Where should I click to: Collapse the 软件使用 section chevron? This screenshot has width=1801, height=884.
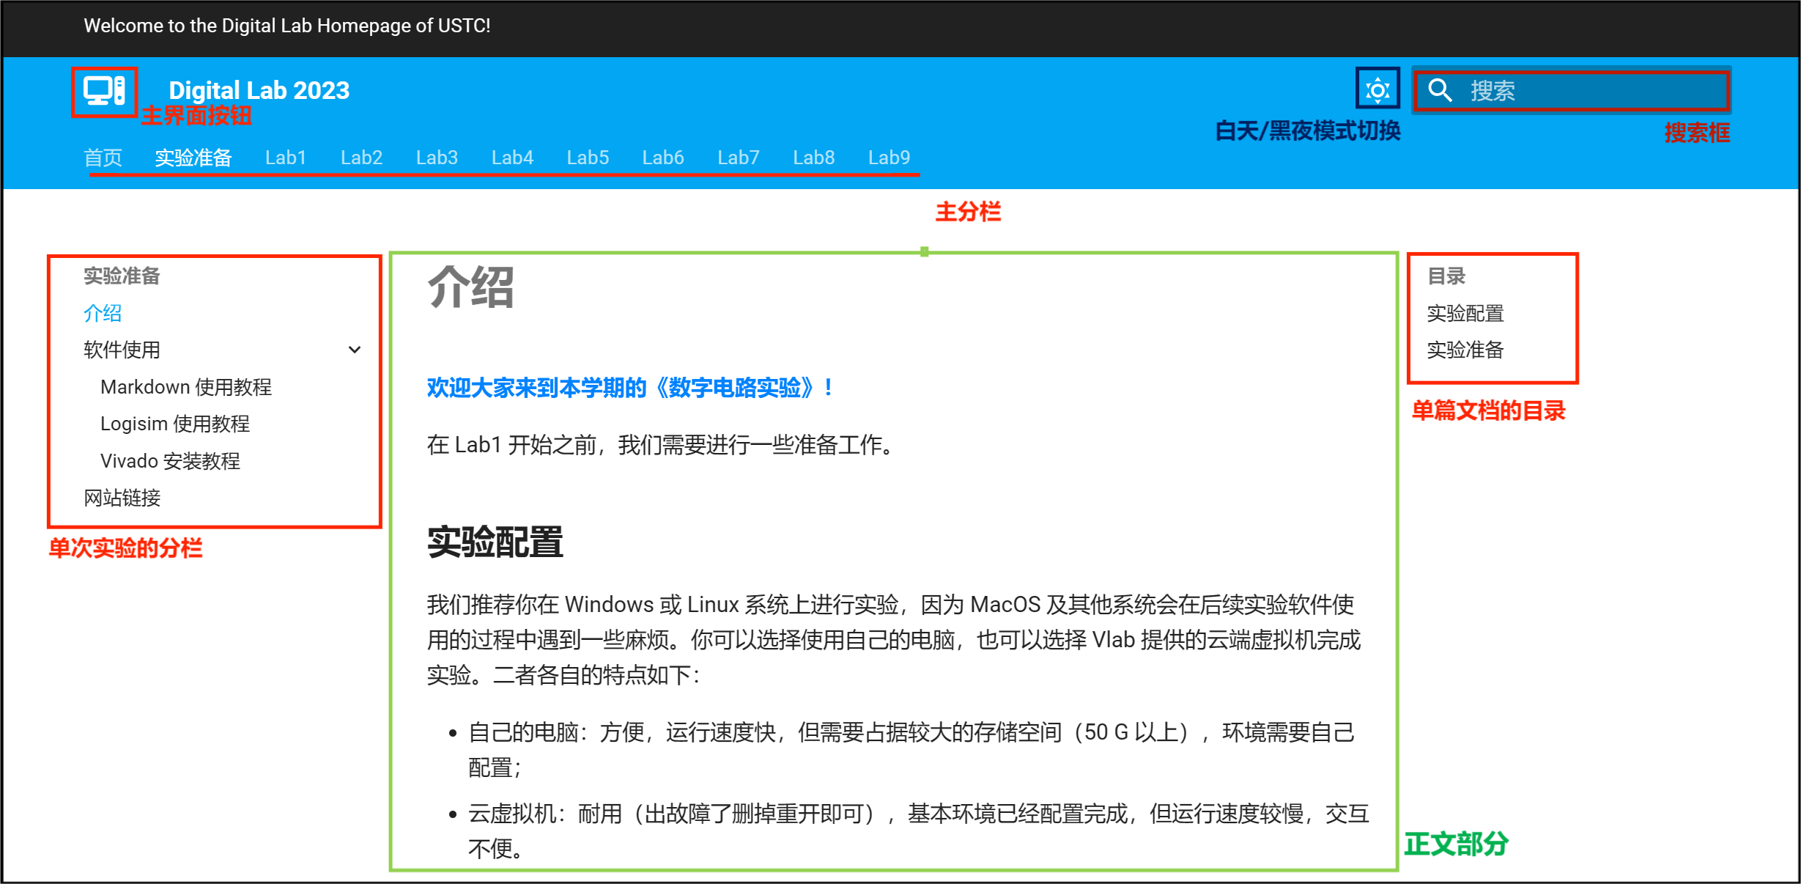355,350
